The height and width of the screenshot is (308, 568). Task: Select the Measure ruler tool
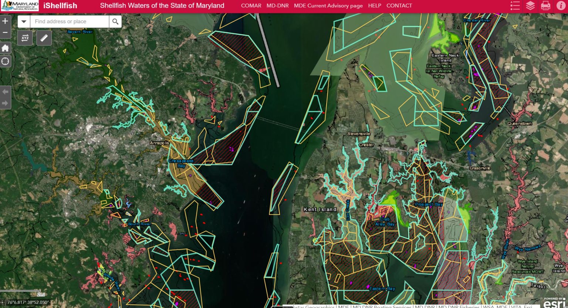pyautogui.click(x=44, y=37)
